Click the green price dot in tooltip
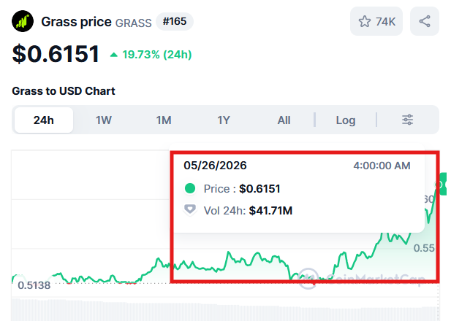The height and width of the screenshot is (321, 451). 190,189
